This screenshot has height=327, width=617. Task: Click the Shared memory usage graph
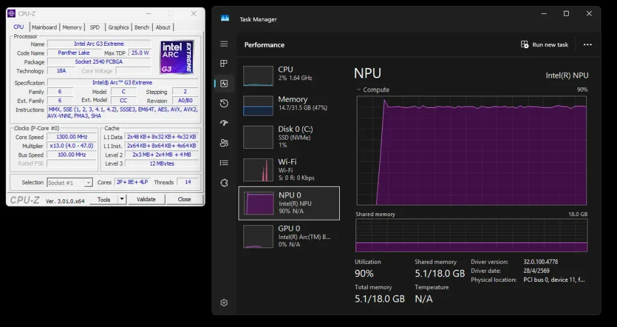471,235
